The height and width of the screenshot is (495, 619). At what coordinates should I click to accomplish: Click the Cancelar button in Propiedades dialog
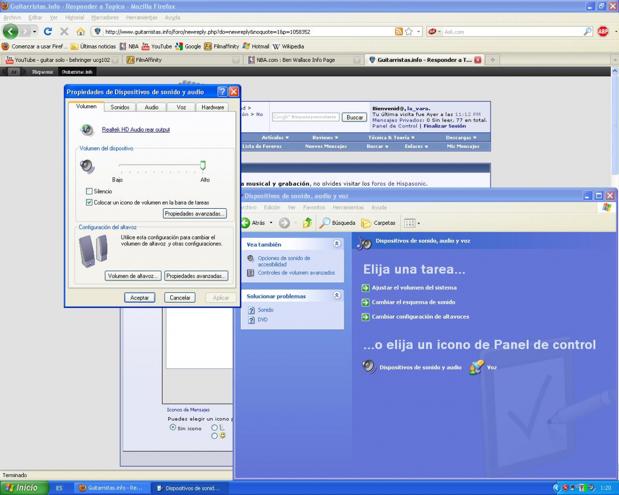tap(180, 298)
